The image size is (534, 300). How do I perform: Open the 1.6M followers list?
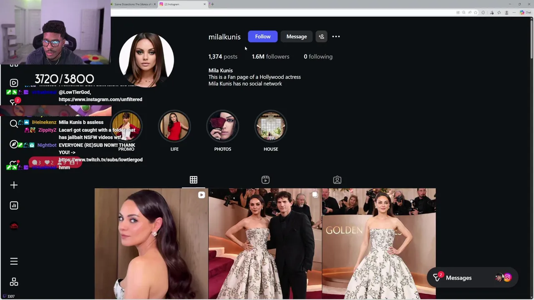click(270, 57)
